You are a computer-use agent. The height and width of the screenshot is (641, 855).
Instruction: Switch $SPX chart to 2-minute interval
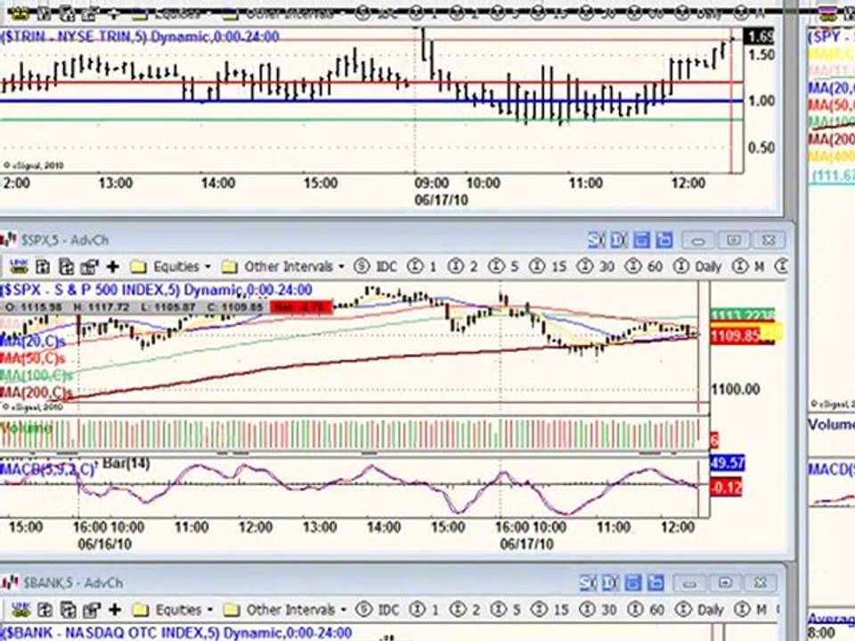[x=463, y=266]
